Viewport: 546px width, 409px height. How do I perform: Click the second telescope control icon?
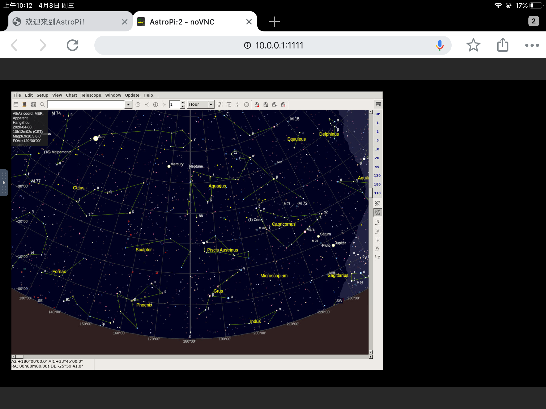(x=266, y=105)
